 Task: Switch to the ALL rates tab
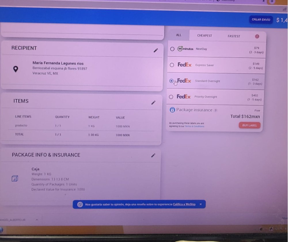pos(179,35)
